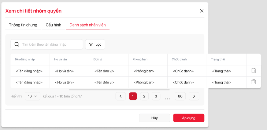The width and height of the screenshot is (267, 130).
Task: Click the search by username field
Action: (x=50, y=44)
